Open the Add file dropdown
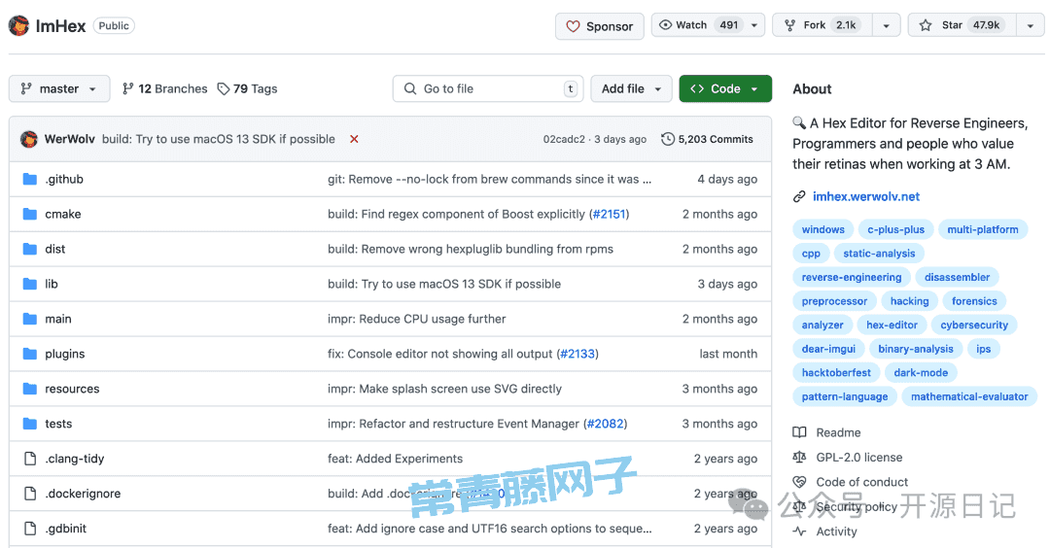 pyautogui.click(x=631, y=88)
